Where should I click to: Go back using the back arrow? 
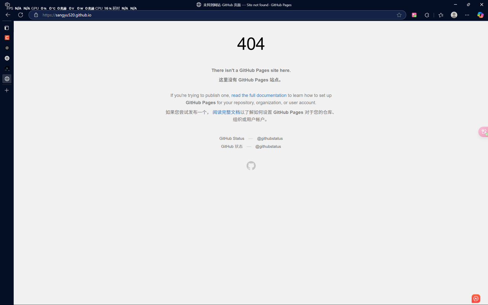pos(8,15)
